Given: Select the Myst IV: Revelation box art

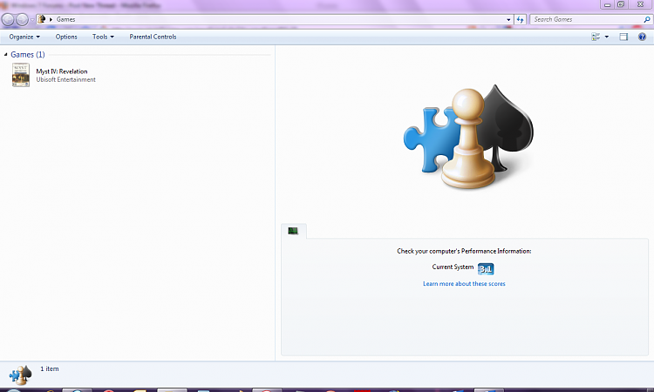Looking at the screenshot, I should 21,75.
